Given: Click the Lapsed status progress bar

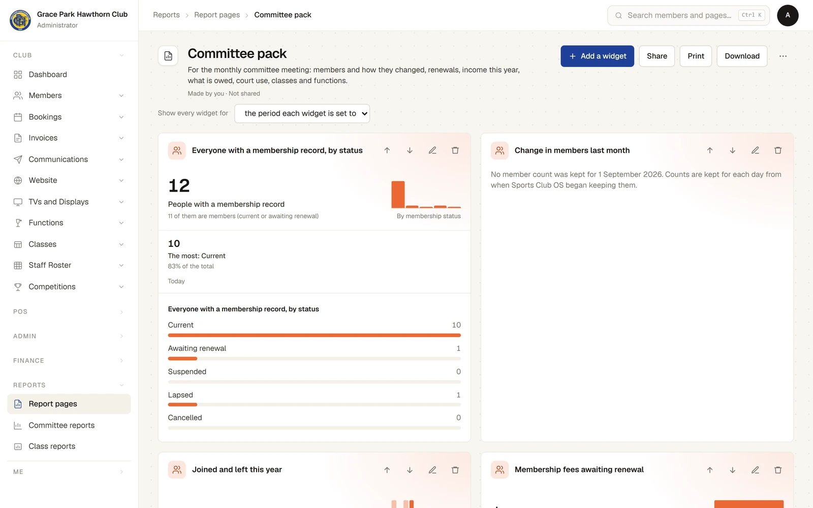Looking at the screenshot, I should coord(315,404).
